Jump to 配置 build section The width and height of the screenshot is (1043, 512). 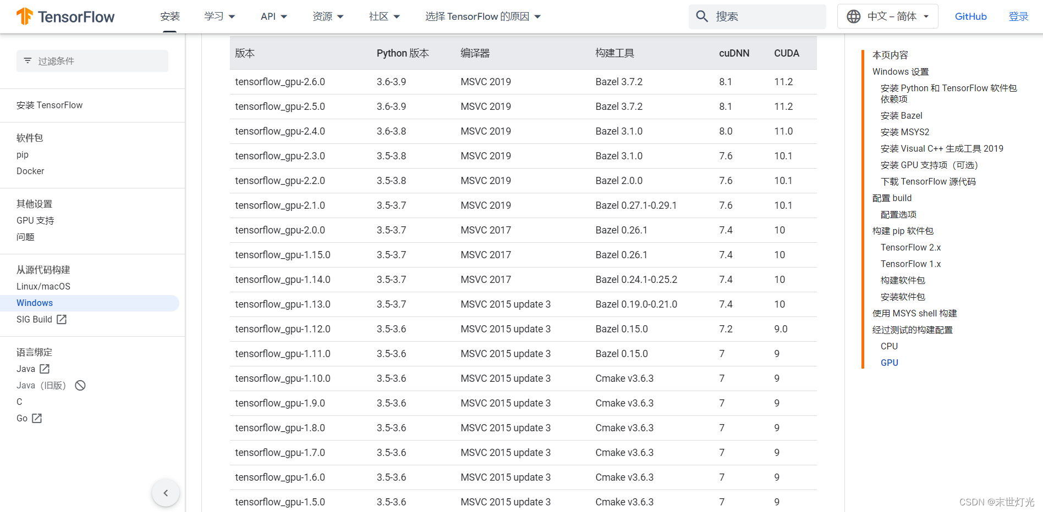point(892,198)
